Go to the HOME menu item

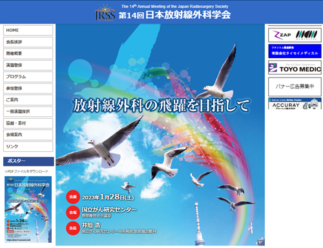pyautogui.click(x=28, y=30)
